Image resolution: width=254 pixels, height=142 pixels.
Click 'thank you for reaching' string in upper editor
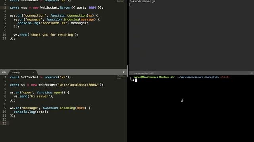[53, 35]
